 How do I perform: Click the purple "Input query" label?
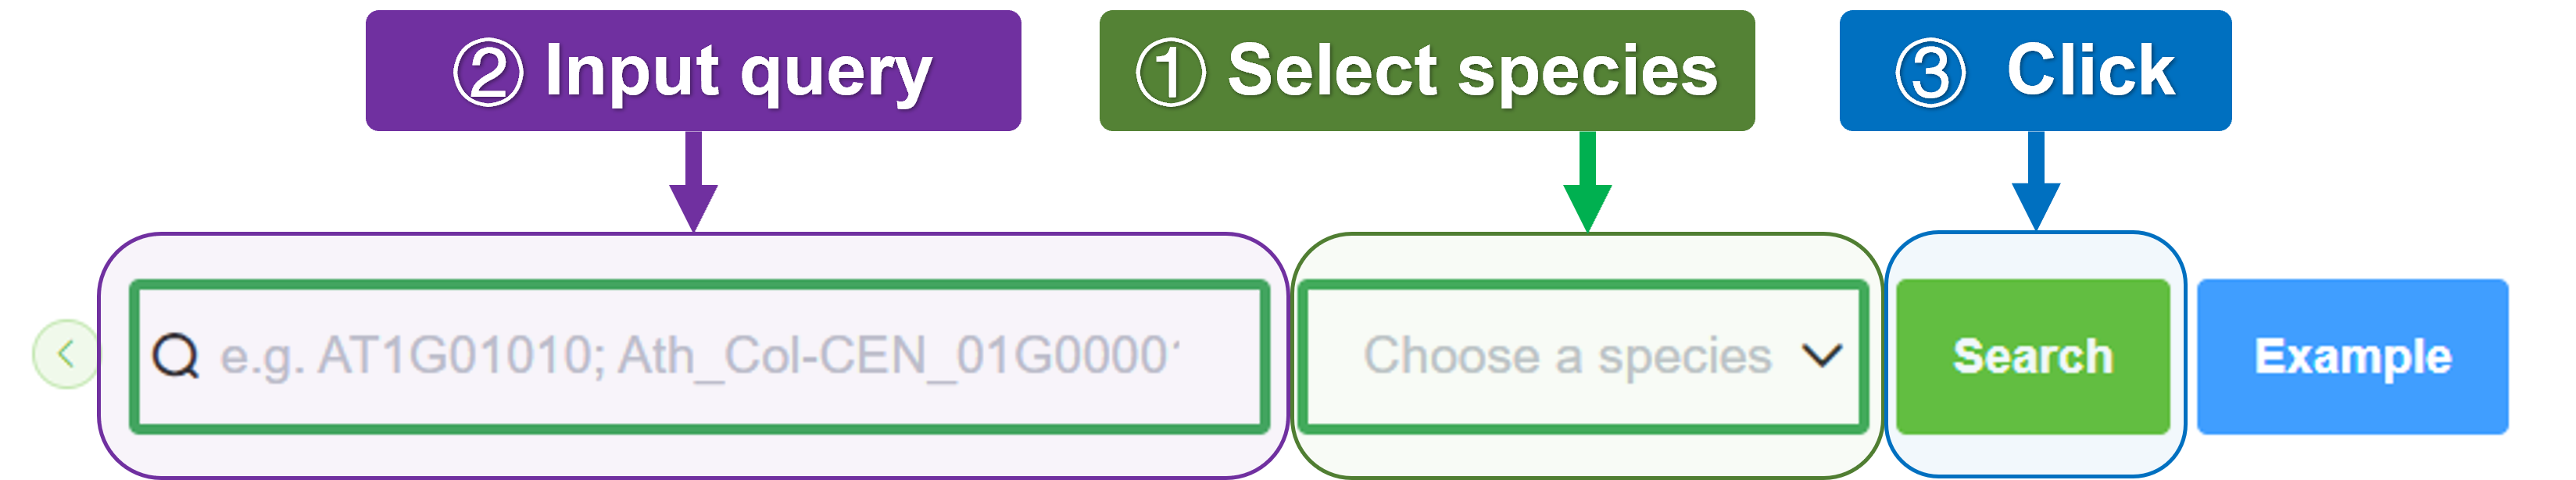coord(738,72)
